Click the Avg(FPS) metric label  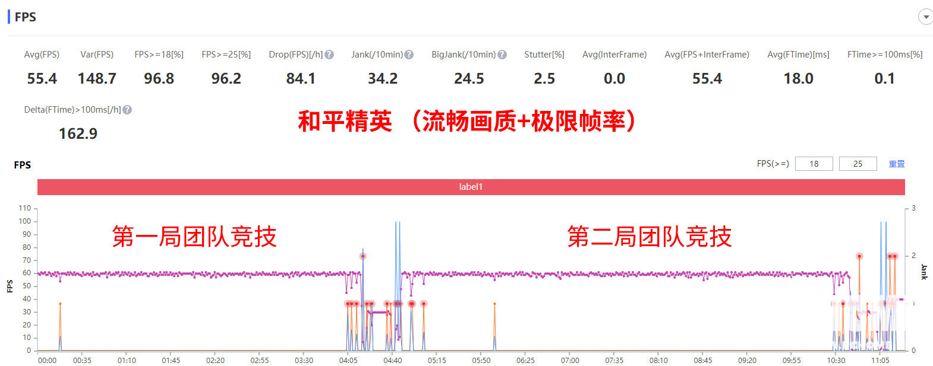click(42, 55)
